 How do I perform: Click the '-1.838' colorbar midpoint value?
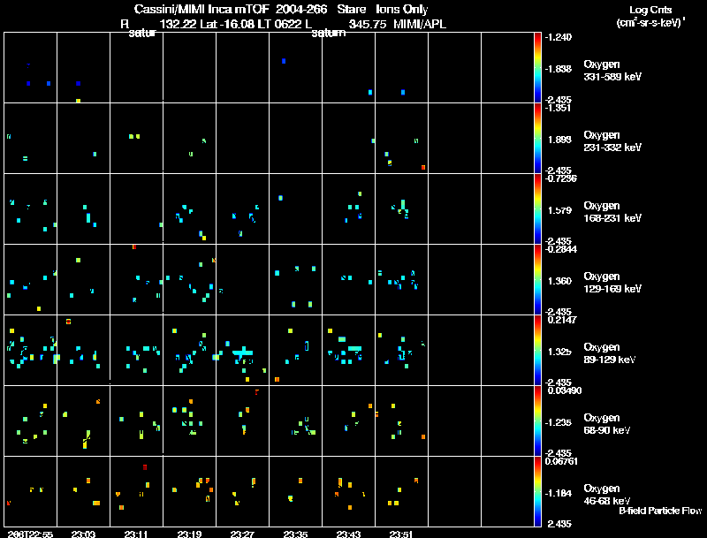tap(559, 69)
